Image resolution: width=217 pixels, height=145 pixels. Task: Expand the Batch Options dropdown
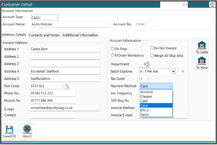173,72
